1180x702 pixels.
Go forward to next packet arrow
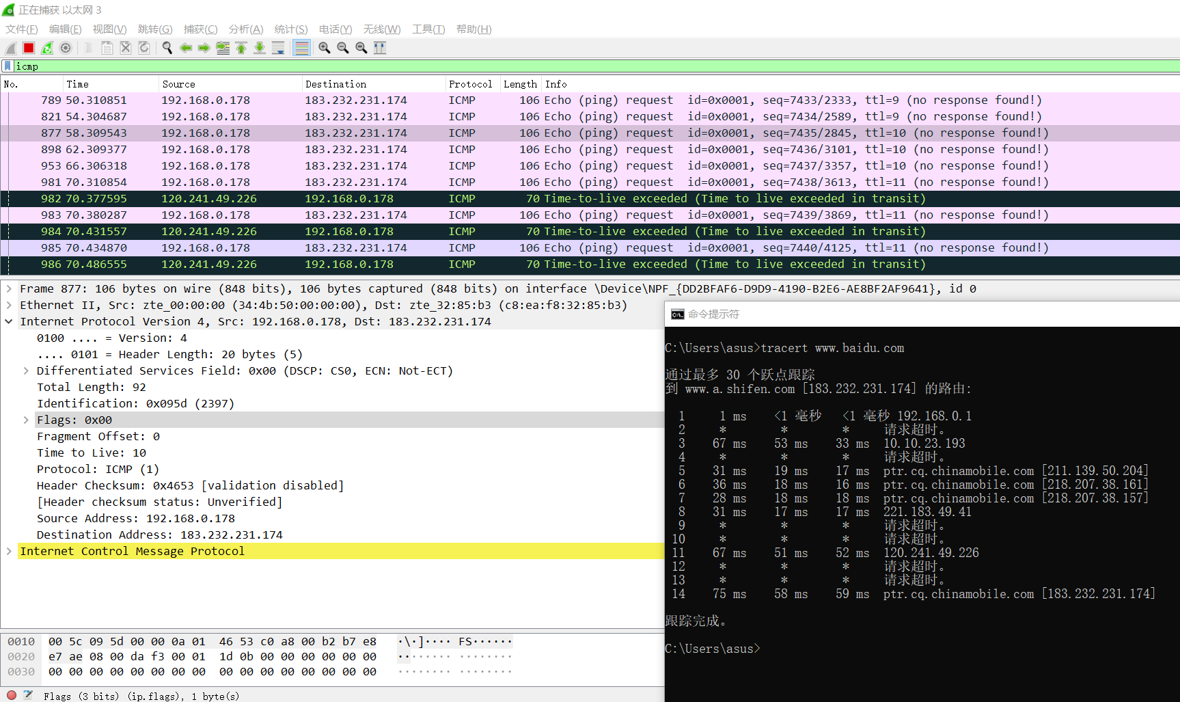(x=204, y=48)
